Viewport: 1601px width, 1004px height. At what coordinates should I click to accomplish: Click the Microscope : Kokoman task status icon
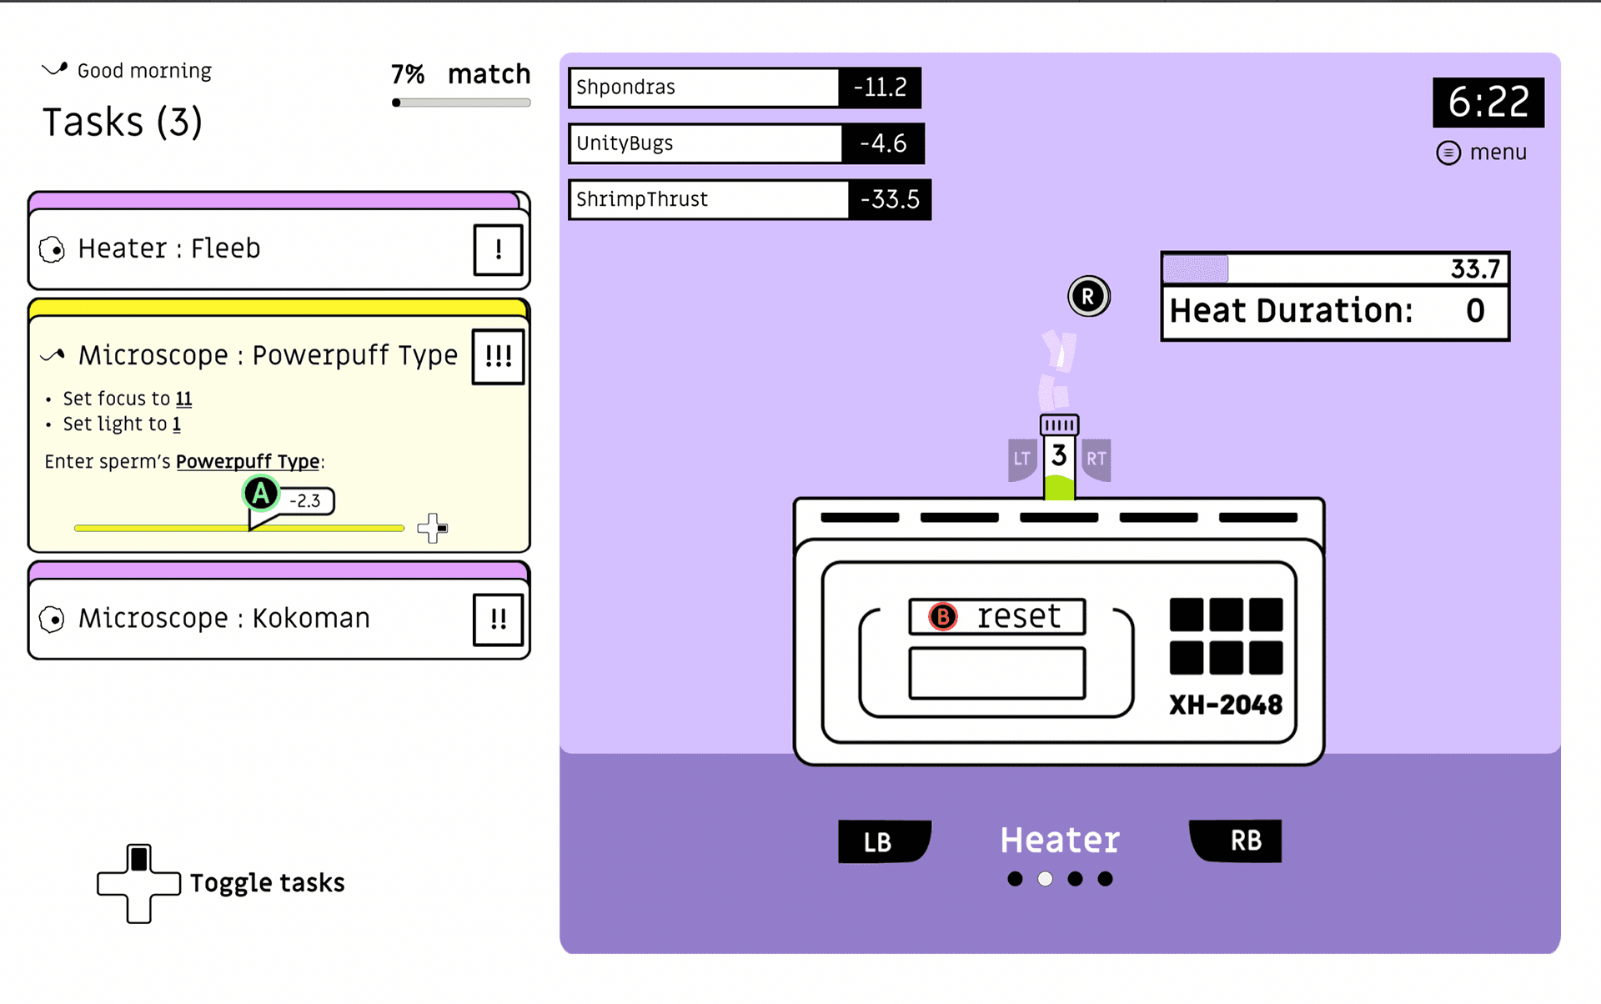pyautogui.click(x=52, y=620)
